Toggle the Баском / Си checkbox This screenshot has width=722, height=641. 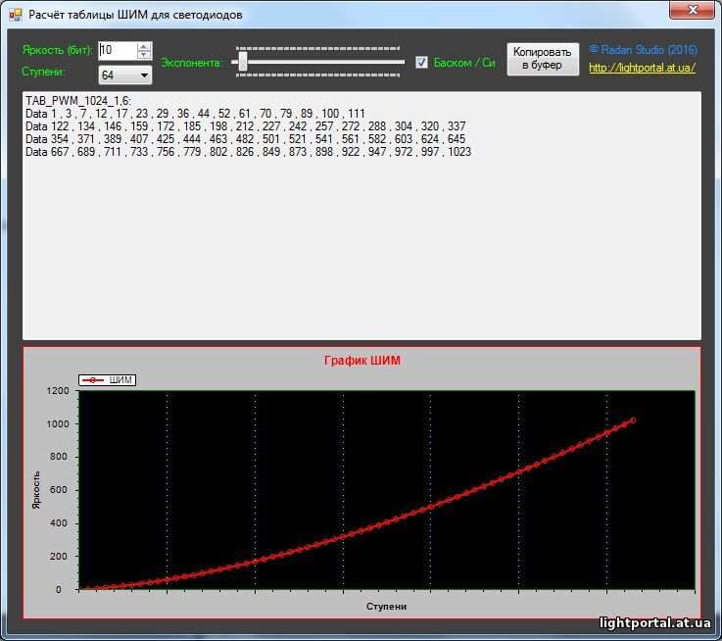point(421,62)
